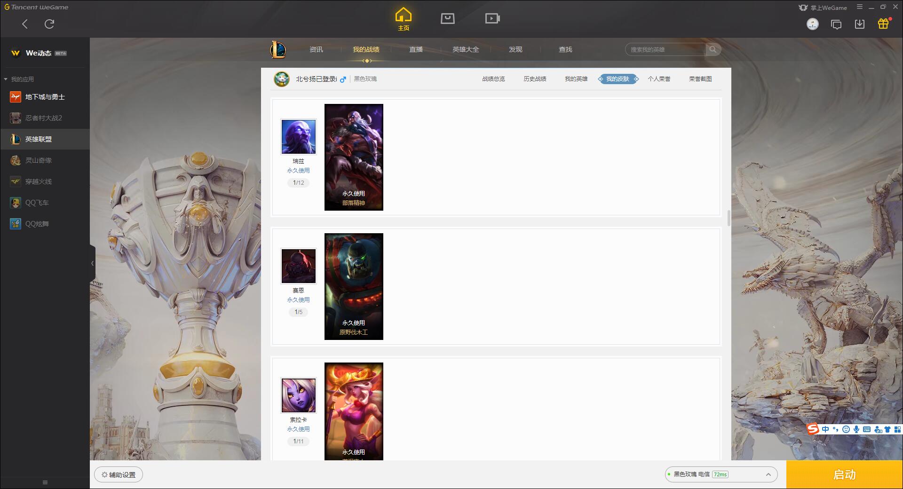Open the chat messages icon
903x489 pixels.
coord(836,24)
